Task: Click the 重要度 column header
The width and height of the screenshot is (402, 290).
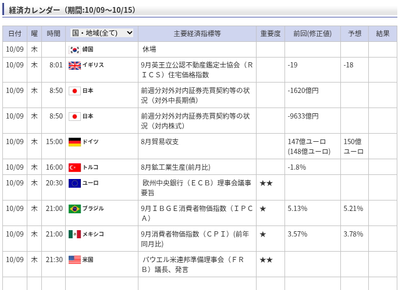Action: [270, 34]
